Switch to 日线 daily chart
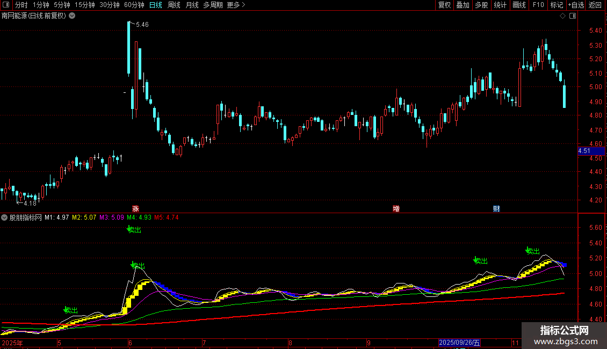The width and height of the screenshot is (607, 349). 156,5
